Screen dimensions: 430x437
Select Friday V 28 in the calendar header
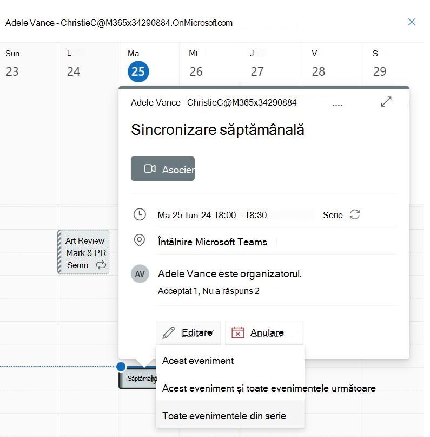(318, 64)
